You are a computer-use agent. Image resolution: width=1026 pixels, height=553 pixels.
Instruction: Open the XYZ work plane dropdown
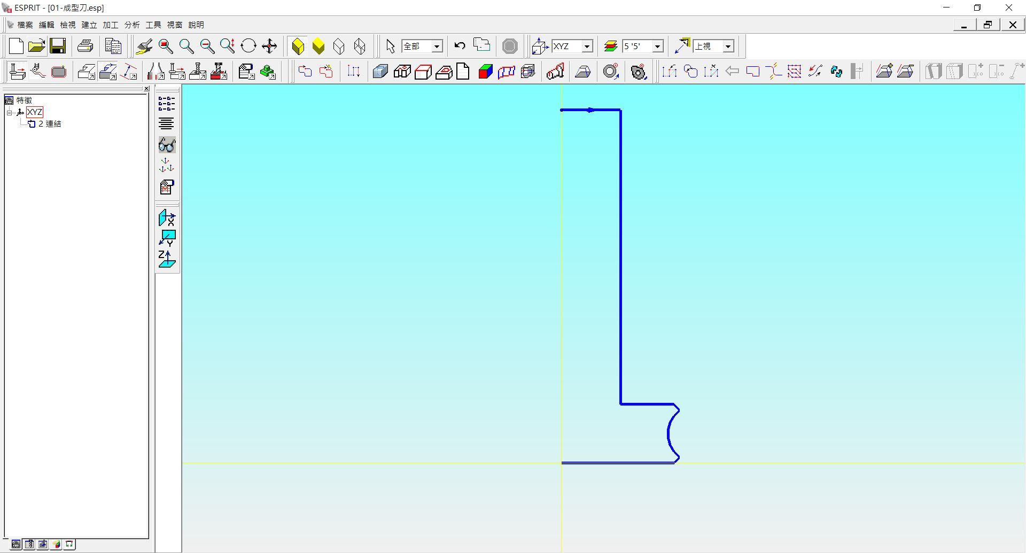(x=587, y=46)
